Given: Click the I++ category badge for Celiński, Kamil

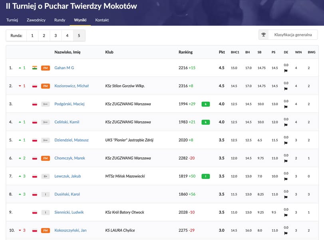Looking at the screenshot, I should pos(46,122).
